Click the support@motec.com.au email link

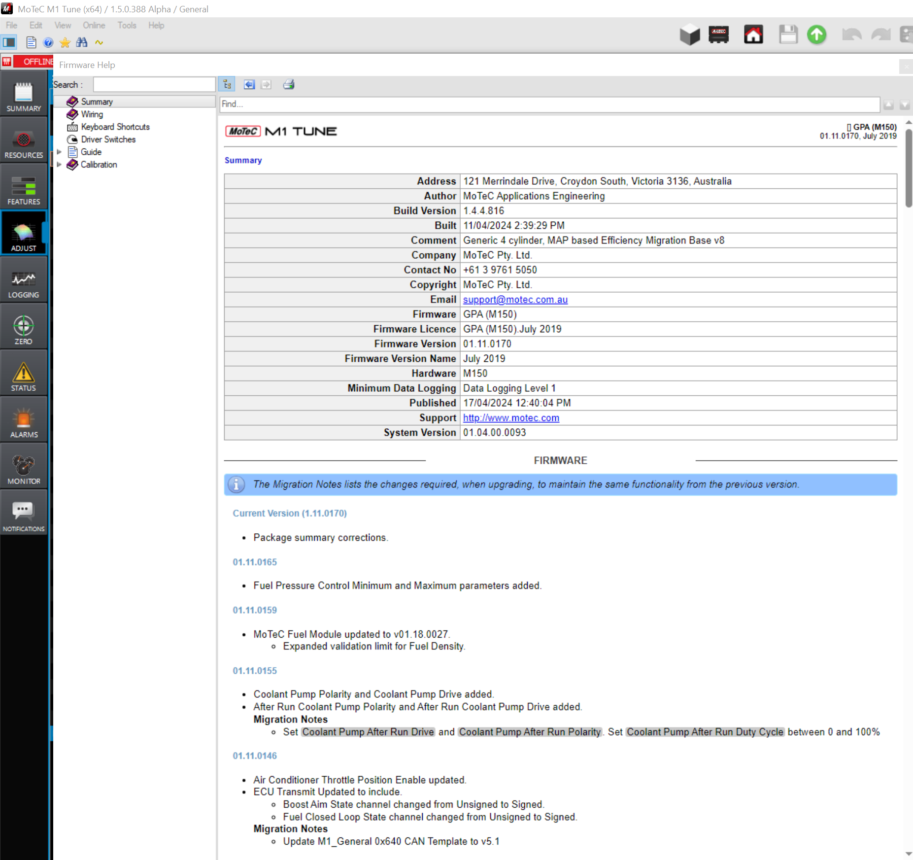515,300
